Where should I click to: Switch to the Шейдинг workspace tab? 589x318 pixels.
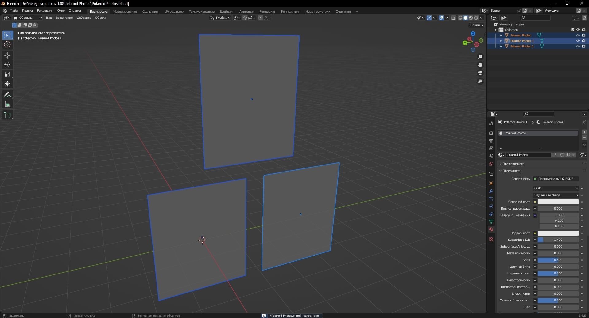227,12
